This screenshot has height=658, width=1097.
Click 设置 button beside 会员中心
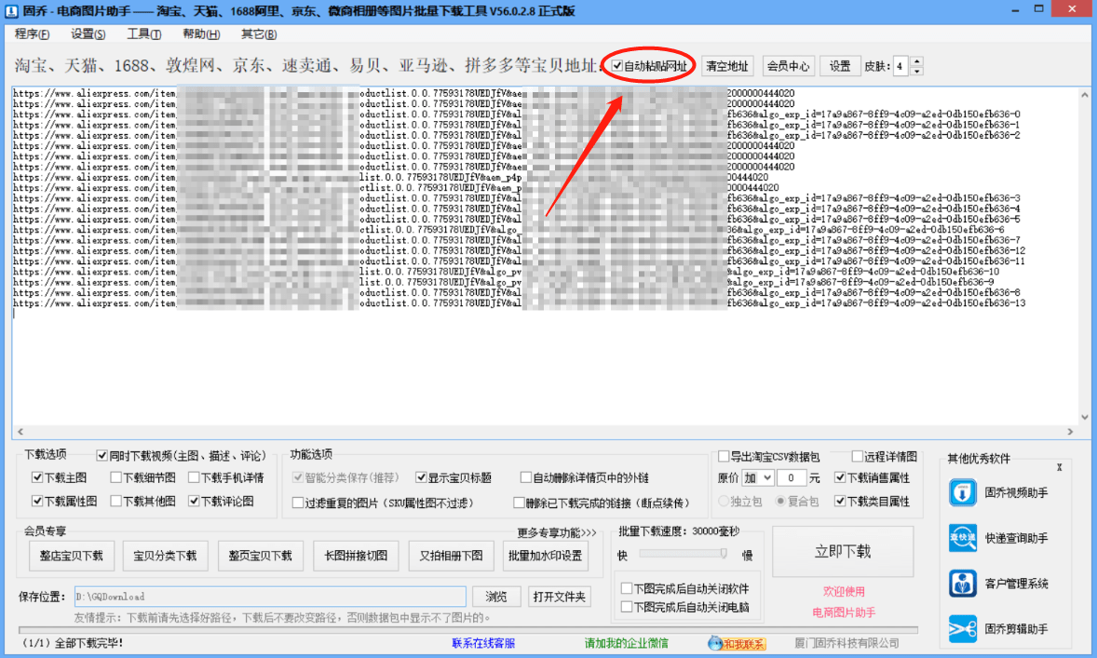coord(840,66)
